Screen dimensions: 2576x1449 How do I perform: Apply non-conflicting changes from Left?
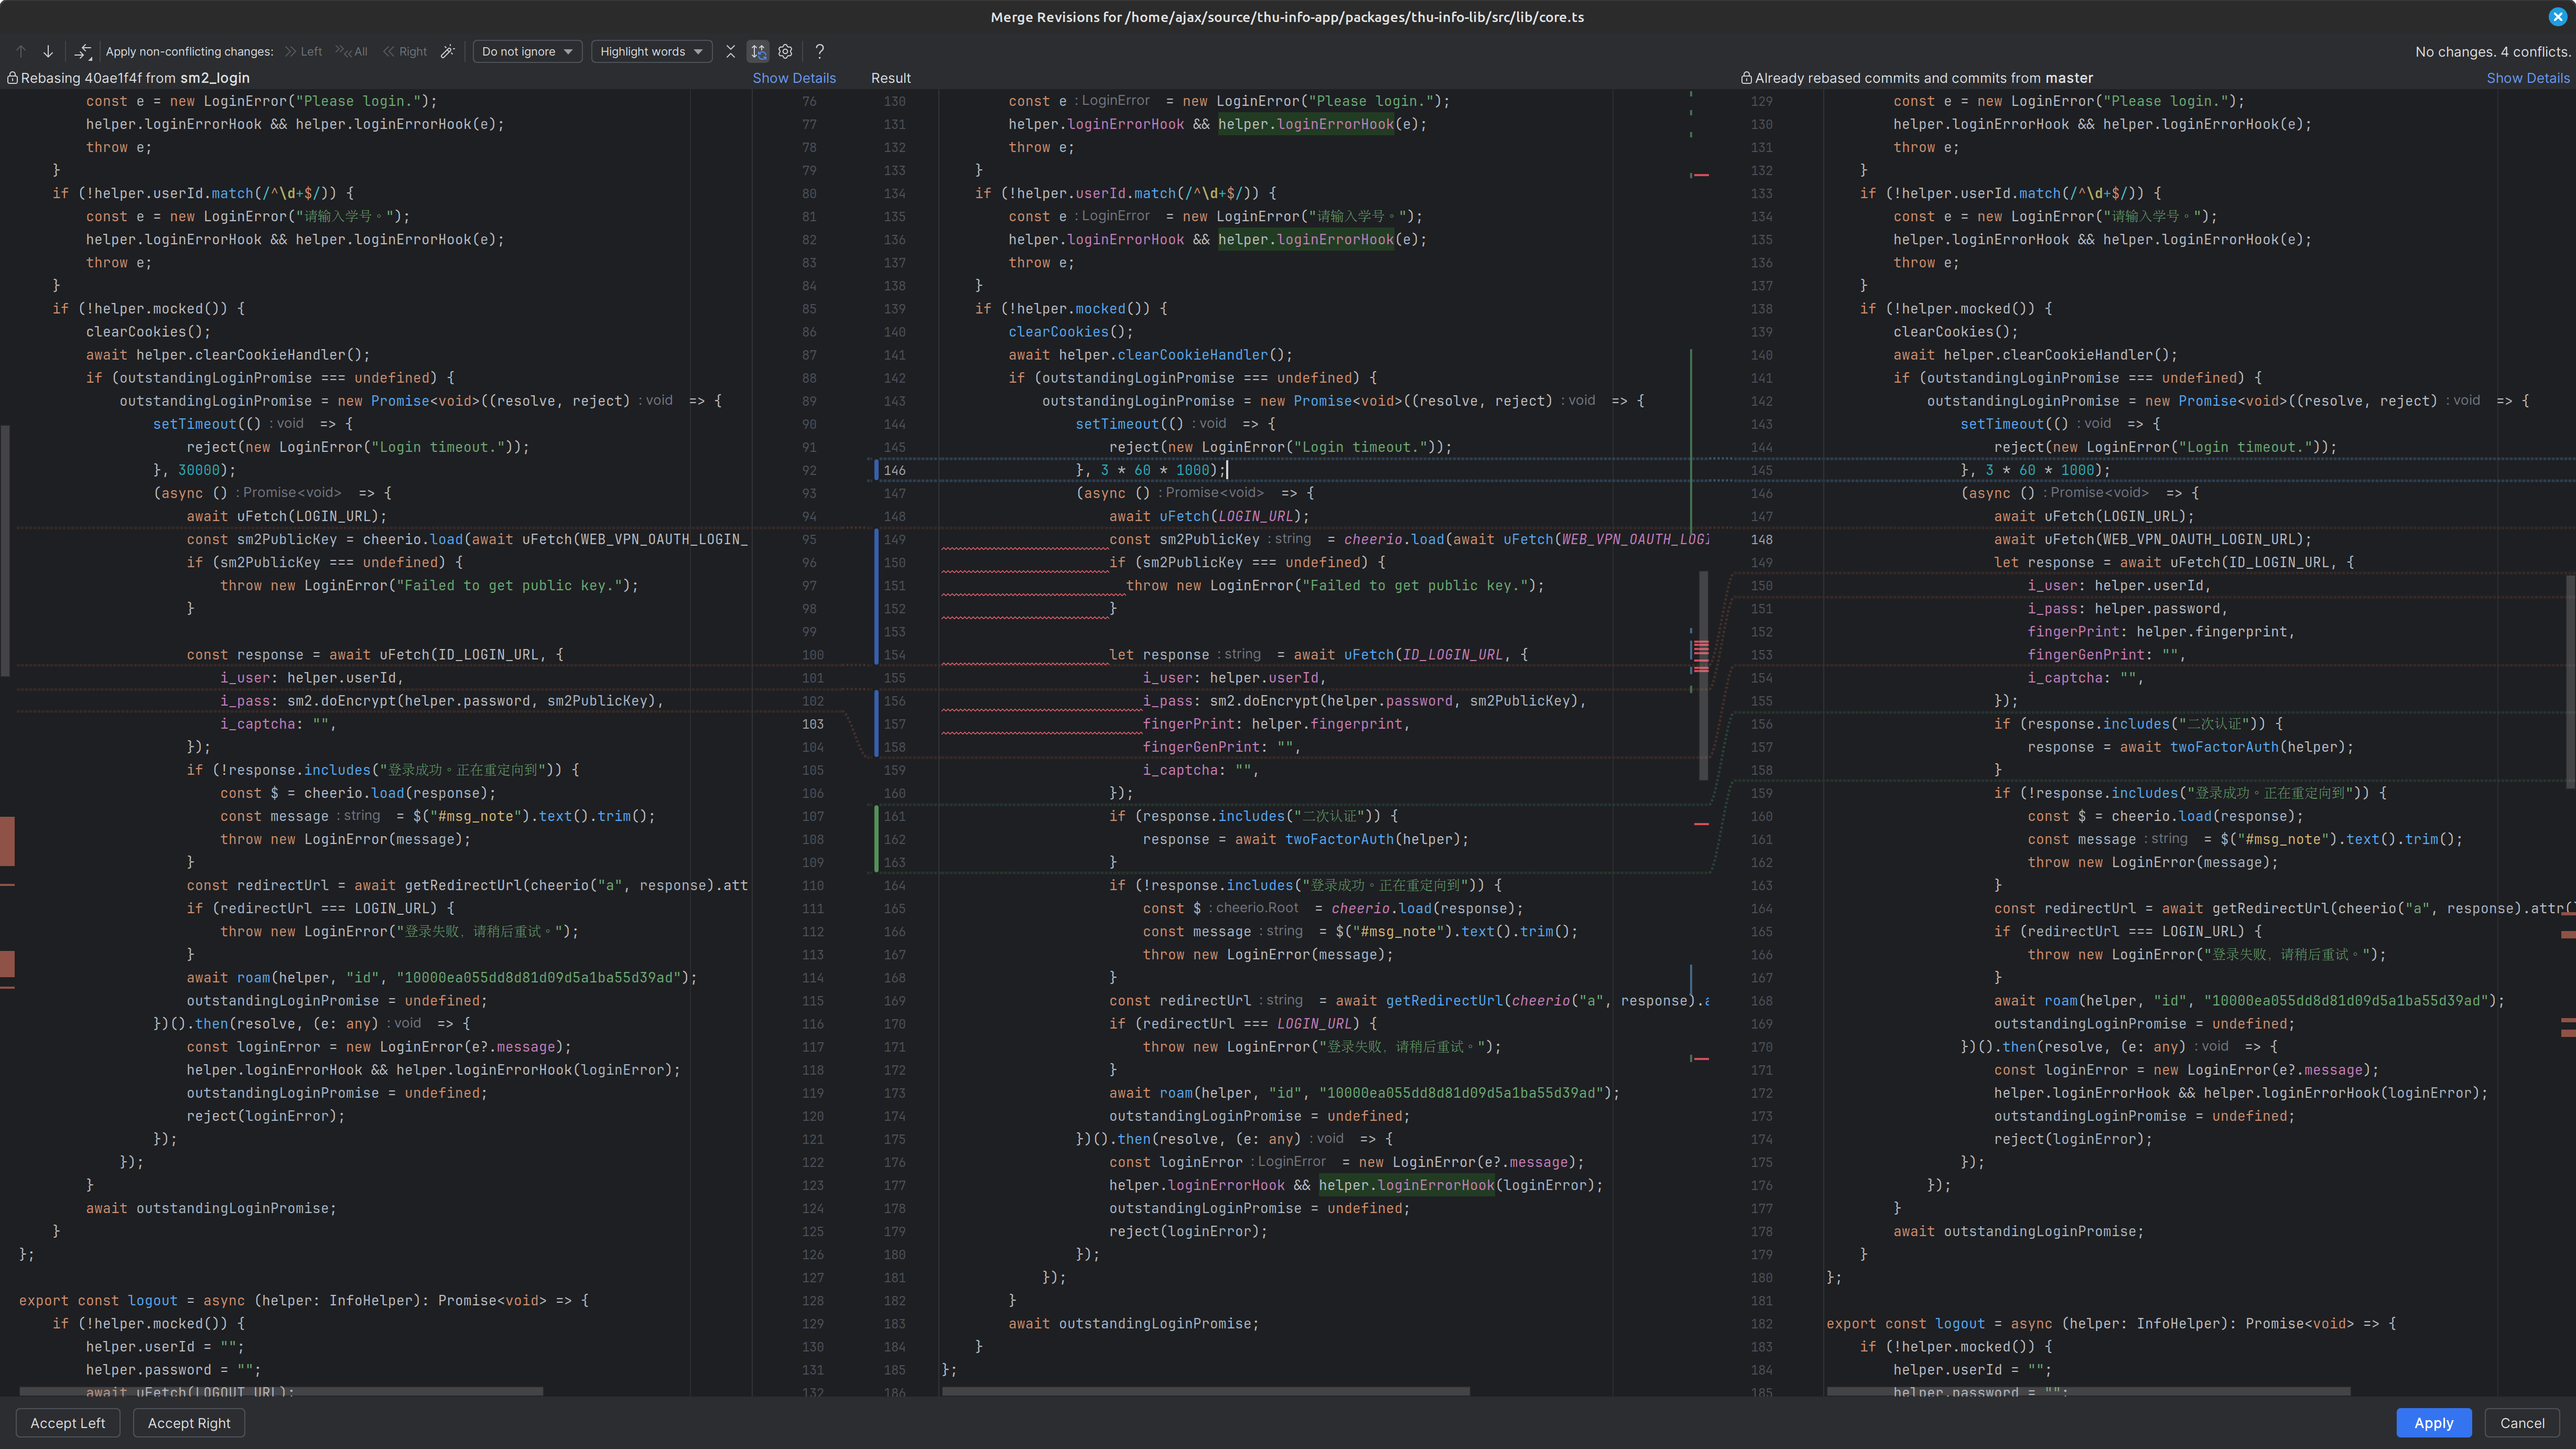(303, 51)
